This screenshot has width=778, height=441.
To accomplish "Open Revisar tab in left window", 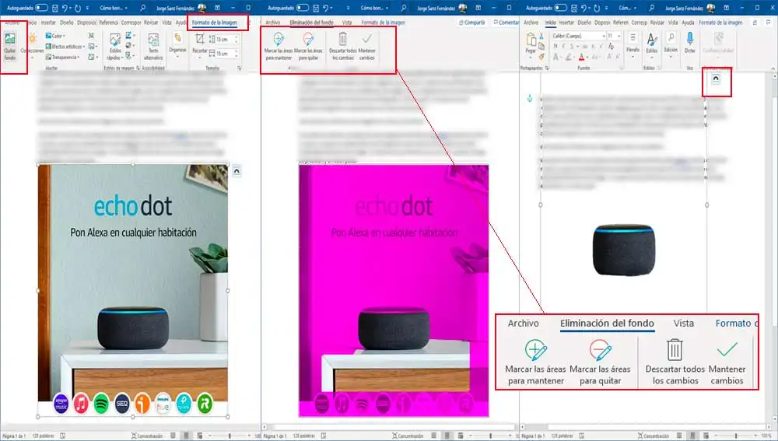I will coord(150,23).
